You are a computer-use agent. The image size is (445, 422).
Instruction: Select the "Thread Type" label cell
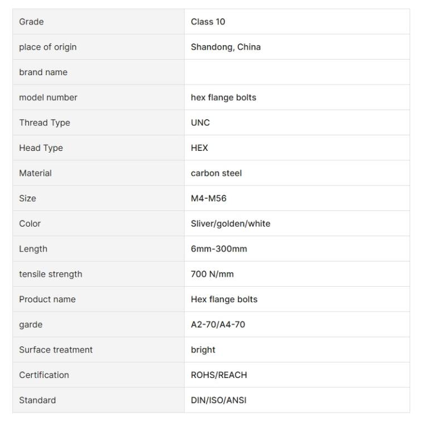pyautogui.click(x=45, y=122)
